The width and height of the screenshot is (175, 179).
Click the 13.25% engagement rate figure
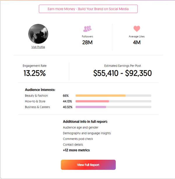34,73
